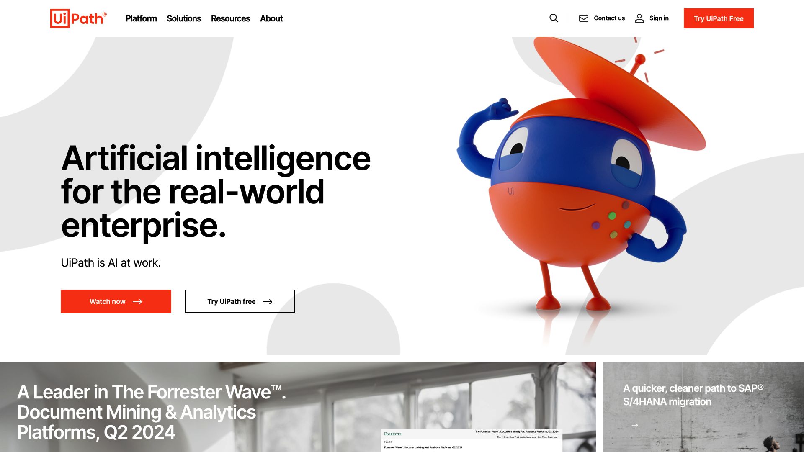Expand the Solutions navigation menu
The height and width of the screenshot is (452, 804).
click(x=183, y=18)
